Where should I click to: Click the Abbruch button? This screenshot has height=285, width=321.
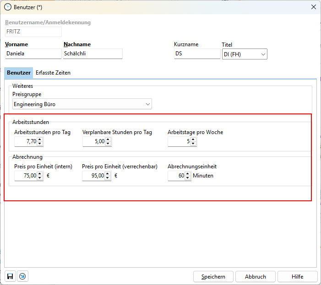point(256,277)
